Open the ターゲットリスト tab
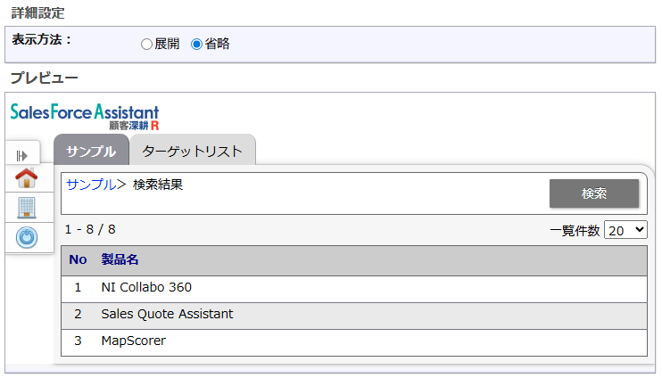 (192, 151)
